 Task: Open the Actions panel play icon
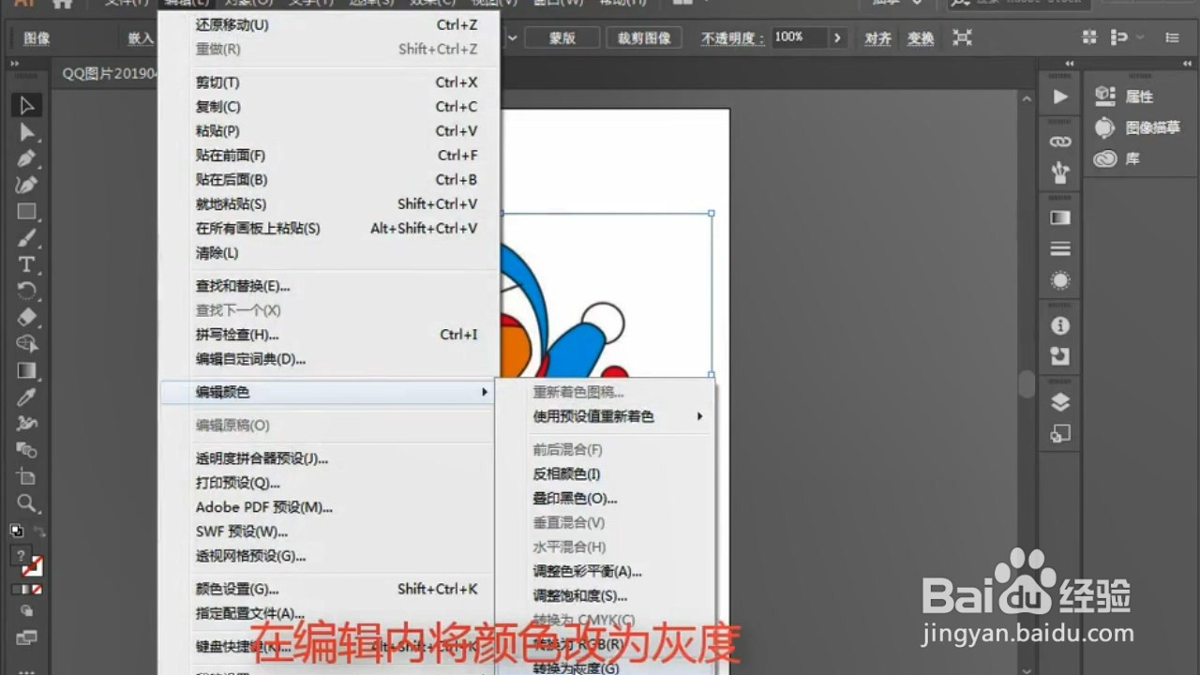tap(1060, 97)
